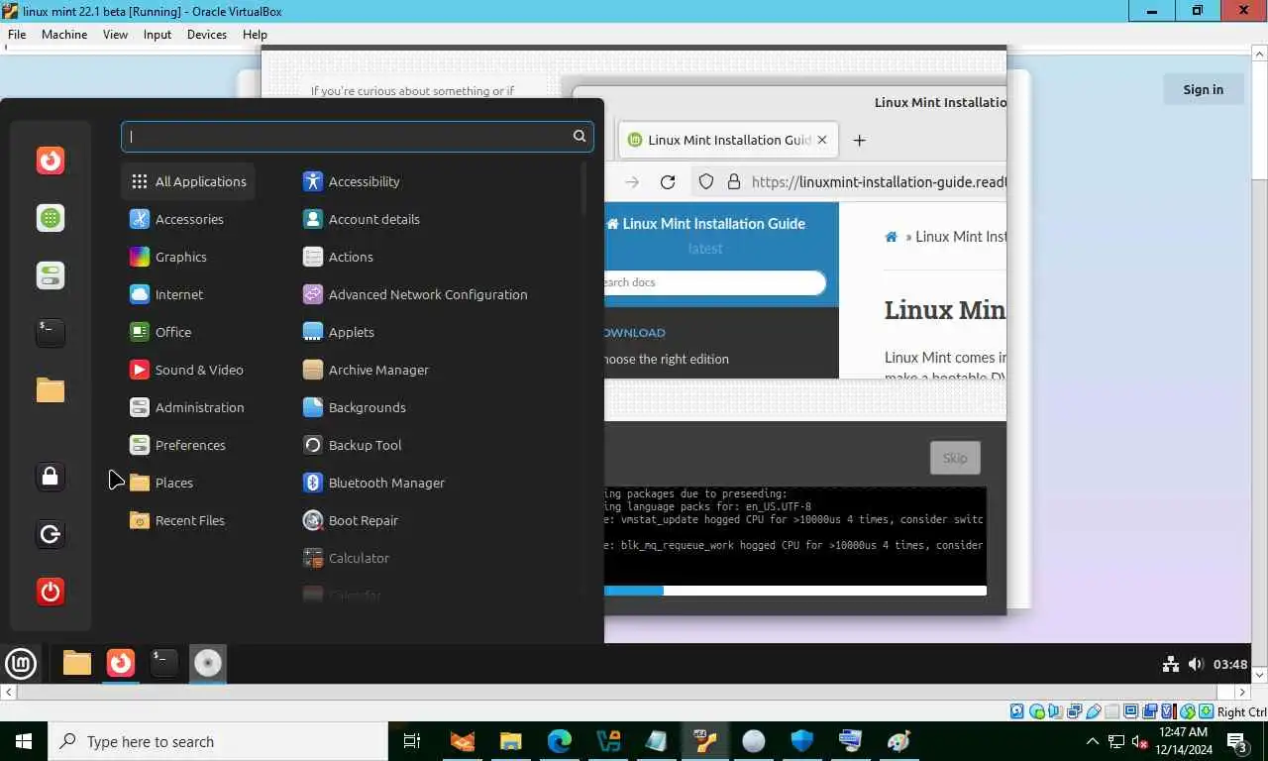Open VirtualBox Devices menu
This screenshot has height=761, width=1268.
[x=207, y=34]
